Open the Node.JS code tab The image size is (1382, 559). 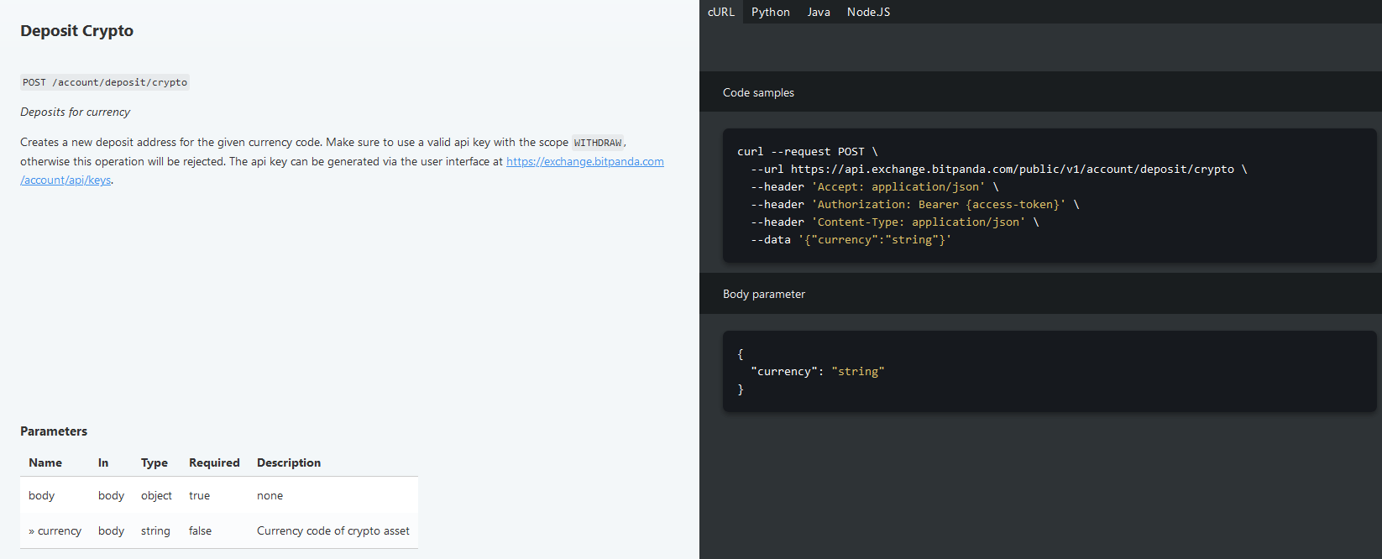point(868,12)
